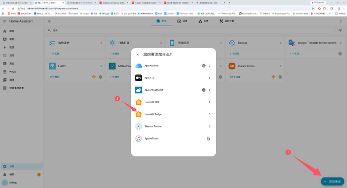Expand the Apple iCloud entry chevron
This screenshot has height=188, width=347.
[210, 66]
